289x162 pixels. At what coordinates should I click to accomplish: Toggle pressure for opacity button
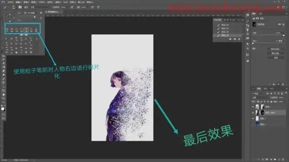pyautogui.click(x=72, y=7)
